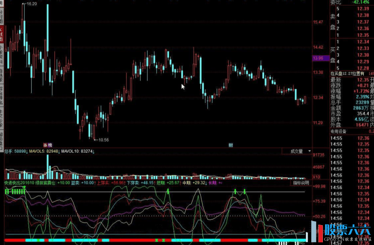
Task: Click the tallest cyan volume bar
Action: pos(48,167)
